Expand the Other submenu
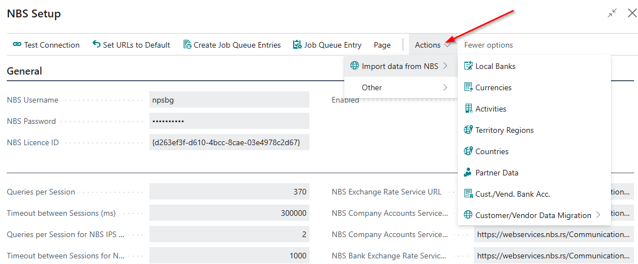The image size is (638, 264). tap(400, 87)
